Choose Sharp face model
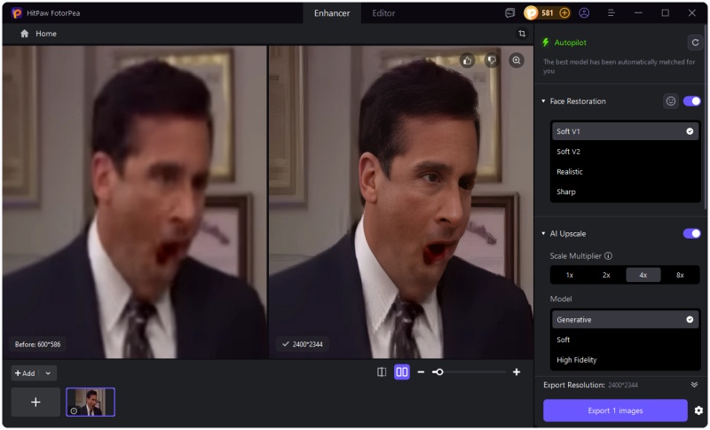This screenshot has width=710, height=430. (x=625, y=192)
